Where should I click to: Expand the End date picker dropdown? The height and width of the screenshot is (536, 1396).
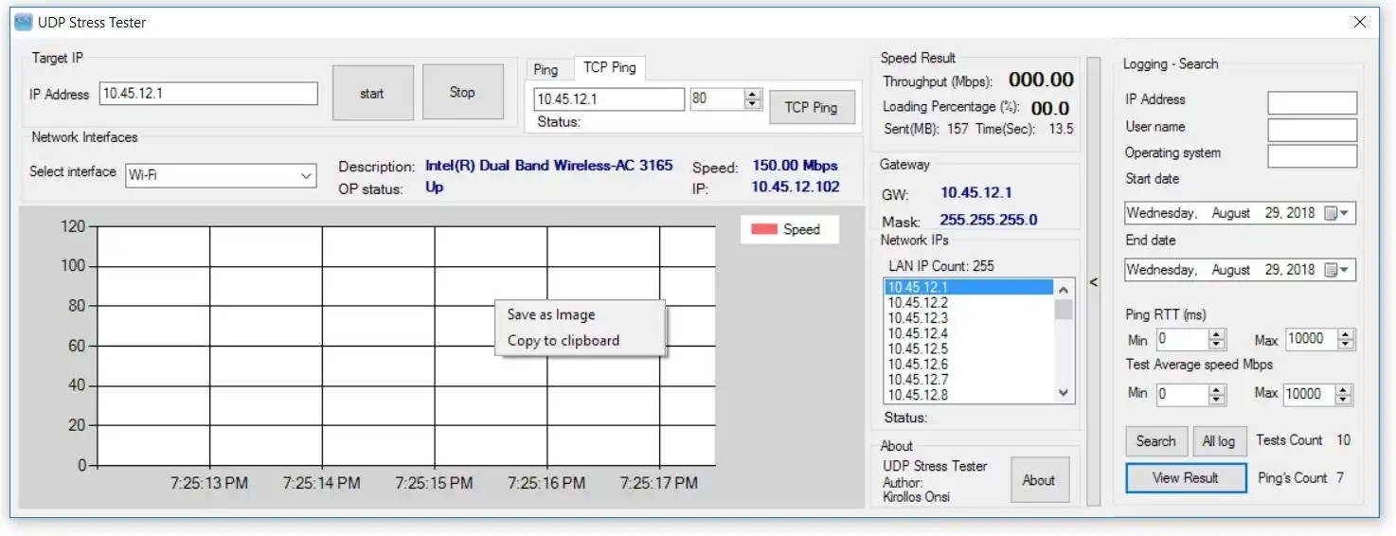tap(1345, 271)
